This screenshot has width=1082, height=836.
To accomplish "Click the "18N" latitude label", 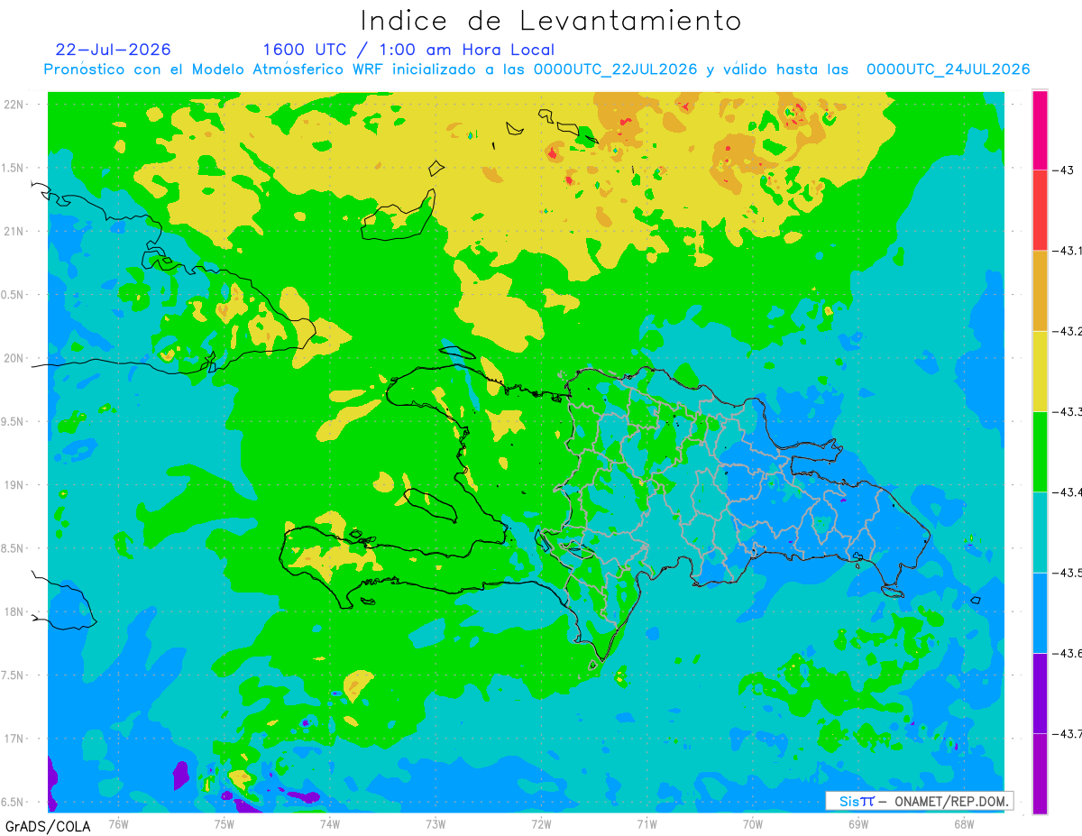I will click(14, 611).
